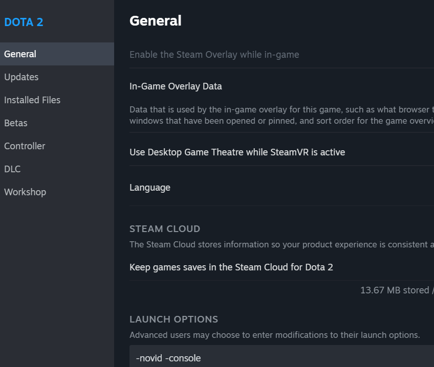The width and height of the screenshot is (434, 367).
Task: Select the launch options text field
Action: click(x=281, y=358)
